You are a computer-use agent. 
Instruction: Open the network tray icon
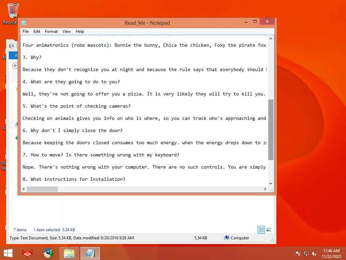point(306,253)
